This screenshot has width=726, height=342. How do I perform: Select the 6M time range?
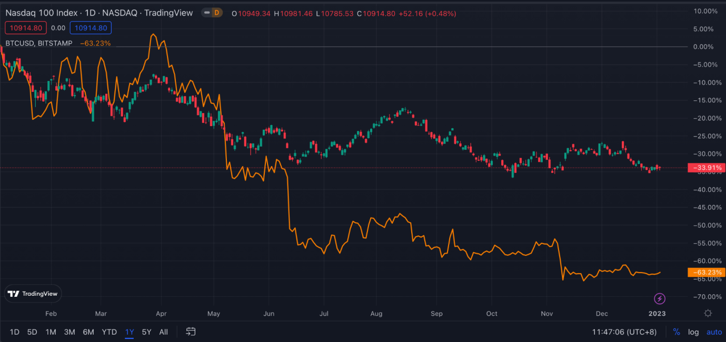tap(88, 332)
